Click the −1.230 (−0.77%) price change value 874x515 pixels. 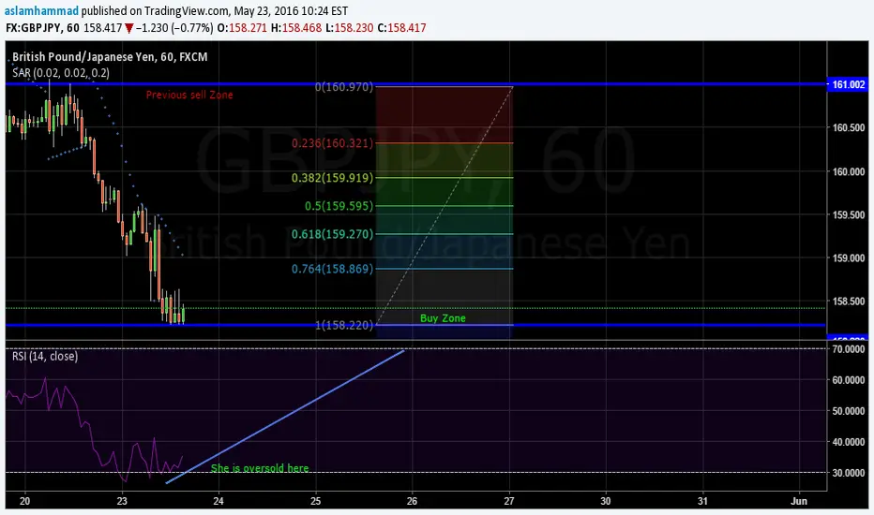[174, 28]
